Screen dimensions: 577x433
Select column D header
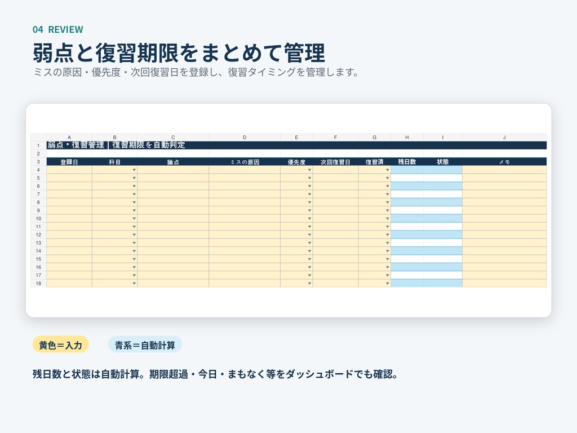(x=245, y=138)
